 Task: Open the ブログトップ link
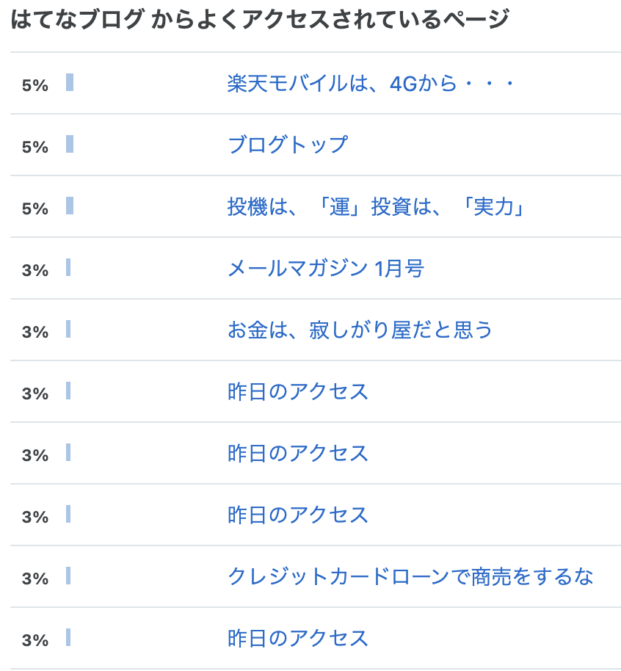pyautogui.click(x=288, y=145)
